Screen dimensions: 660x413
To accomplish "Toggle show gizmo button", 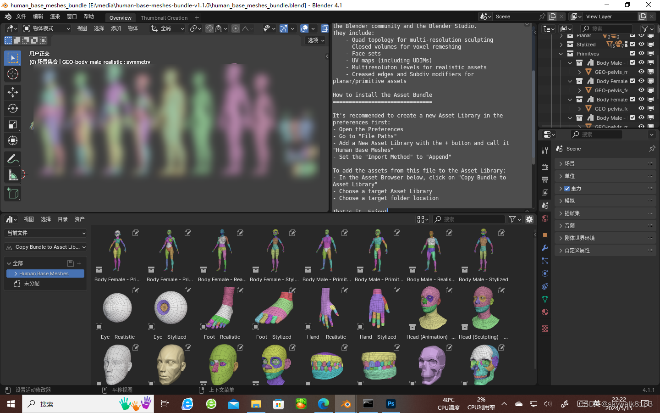I will pos(284,28).
